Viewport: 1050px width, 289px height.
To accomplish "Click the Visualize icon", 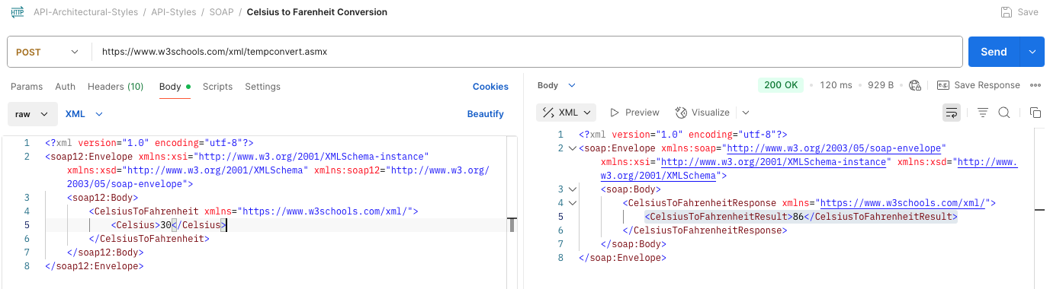I will (x=682, y=113).
